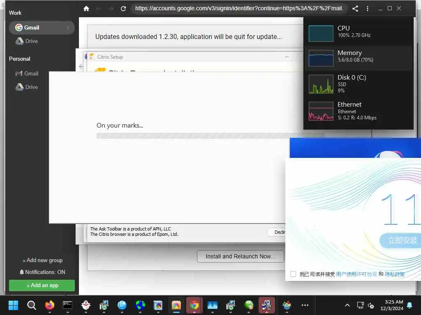Screen dimensions: 421x315
Task: Select Gmail under the Work group
Action: 42,27
